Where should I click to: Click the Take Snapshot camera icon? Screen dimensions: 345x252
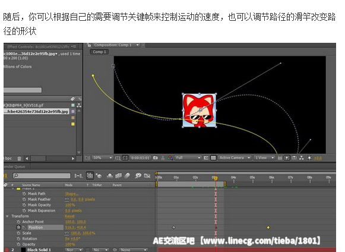click(156, 158)
